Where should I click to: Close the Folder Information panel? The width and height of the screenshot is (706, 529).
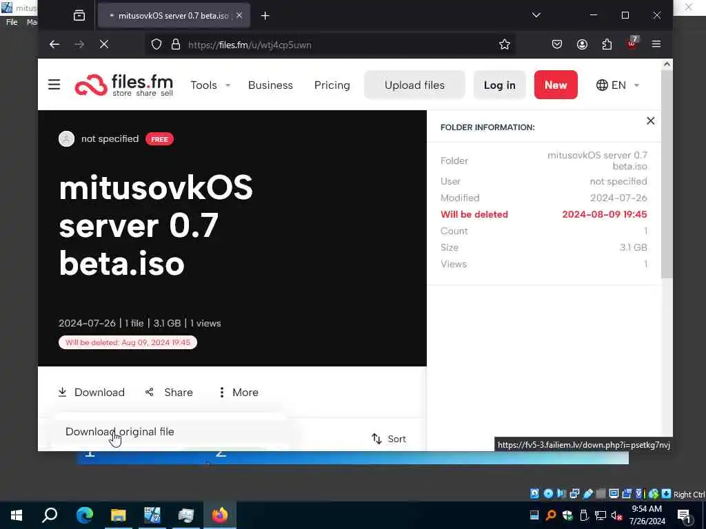click(x=650, y=121)
